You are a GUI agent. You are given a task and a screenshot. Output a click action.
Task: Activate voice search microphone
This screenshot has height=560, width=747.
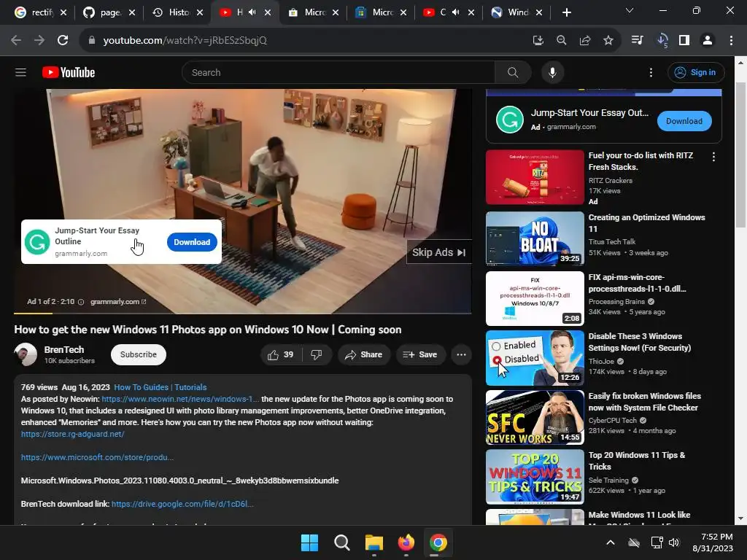click(552, 72)
